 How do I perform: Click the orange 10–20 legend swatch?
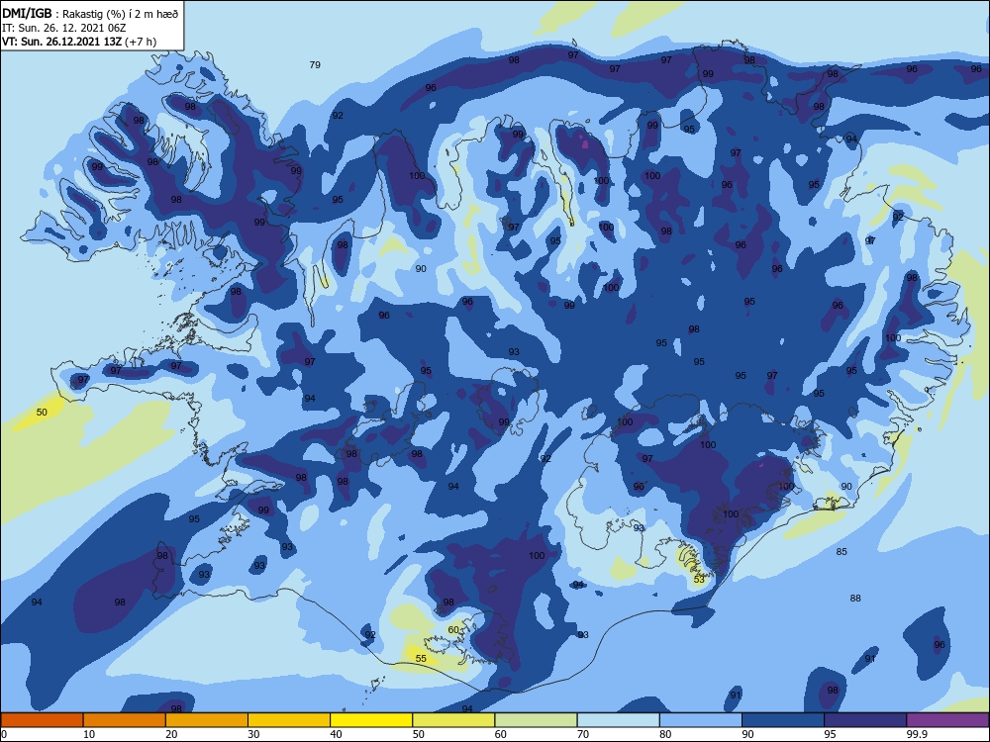click(x=125, y=720)
